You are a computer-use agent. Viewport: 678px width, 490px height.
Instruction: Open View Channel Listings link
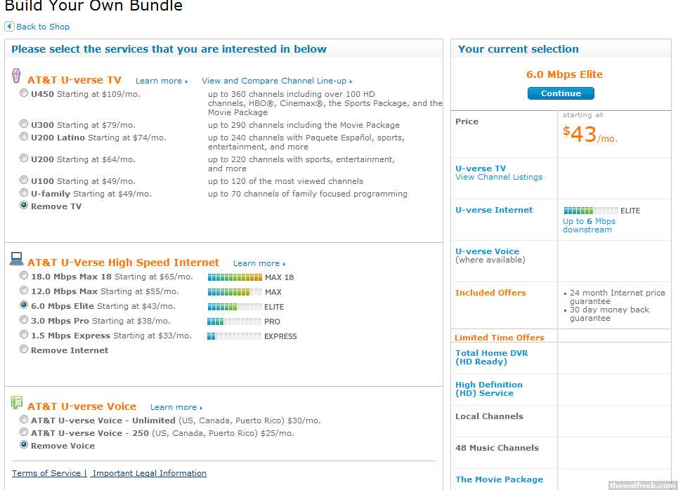pyautogui.click(x=499, y=178)
